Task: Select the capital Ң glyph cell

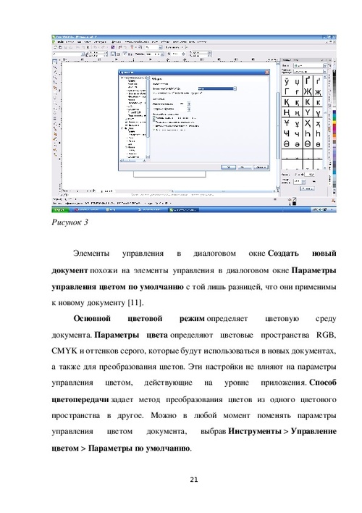Action: [287, 112]
